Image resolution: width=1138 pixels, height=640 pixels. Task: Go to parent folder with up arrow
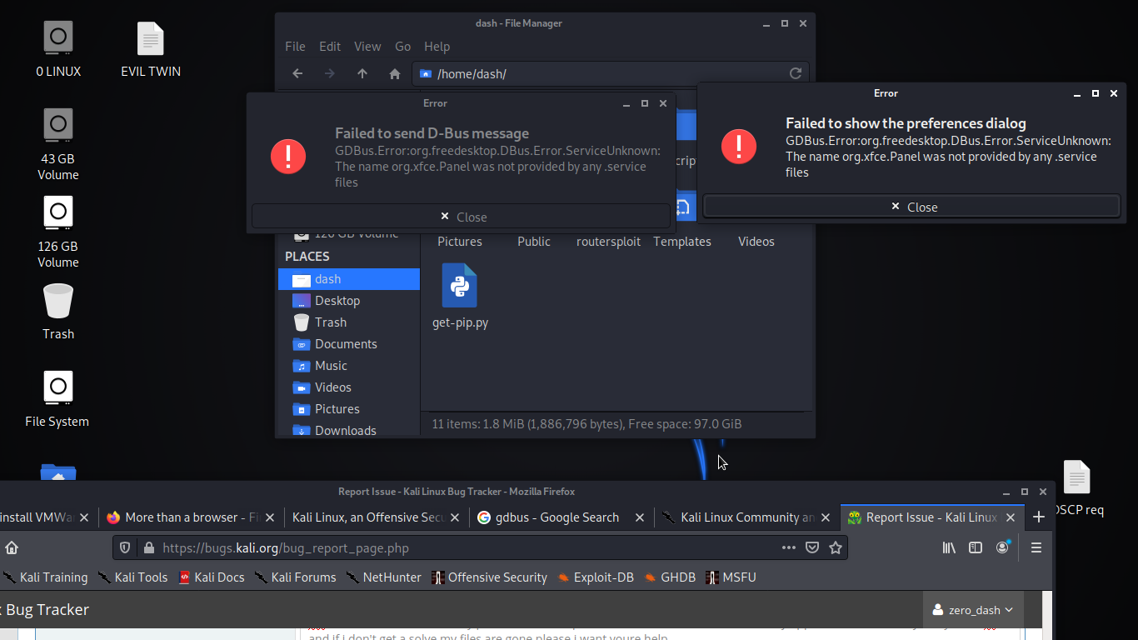(x=362, y=73)
